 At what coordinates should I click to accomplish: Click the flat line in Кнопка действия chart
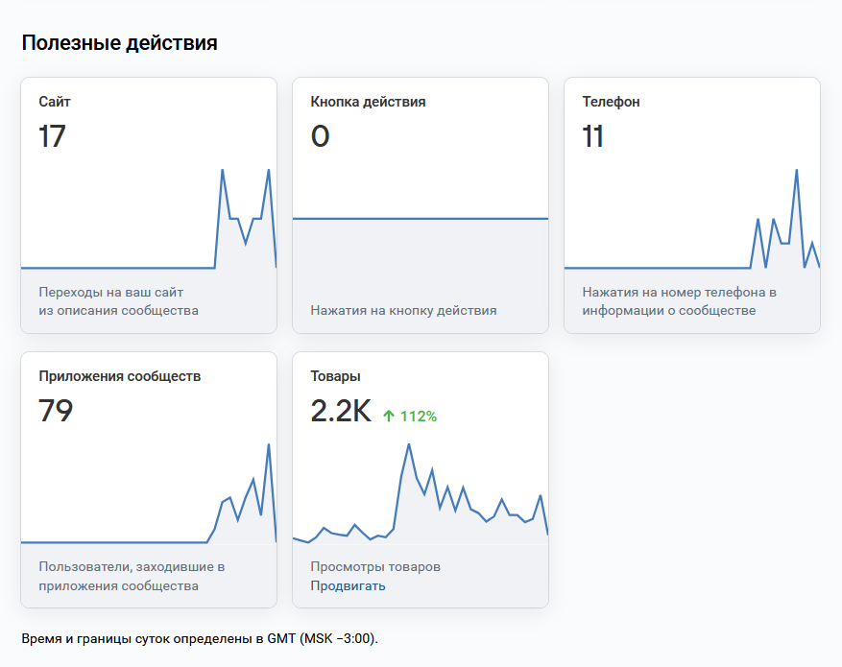(x=420, y=219)
